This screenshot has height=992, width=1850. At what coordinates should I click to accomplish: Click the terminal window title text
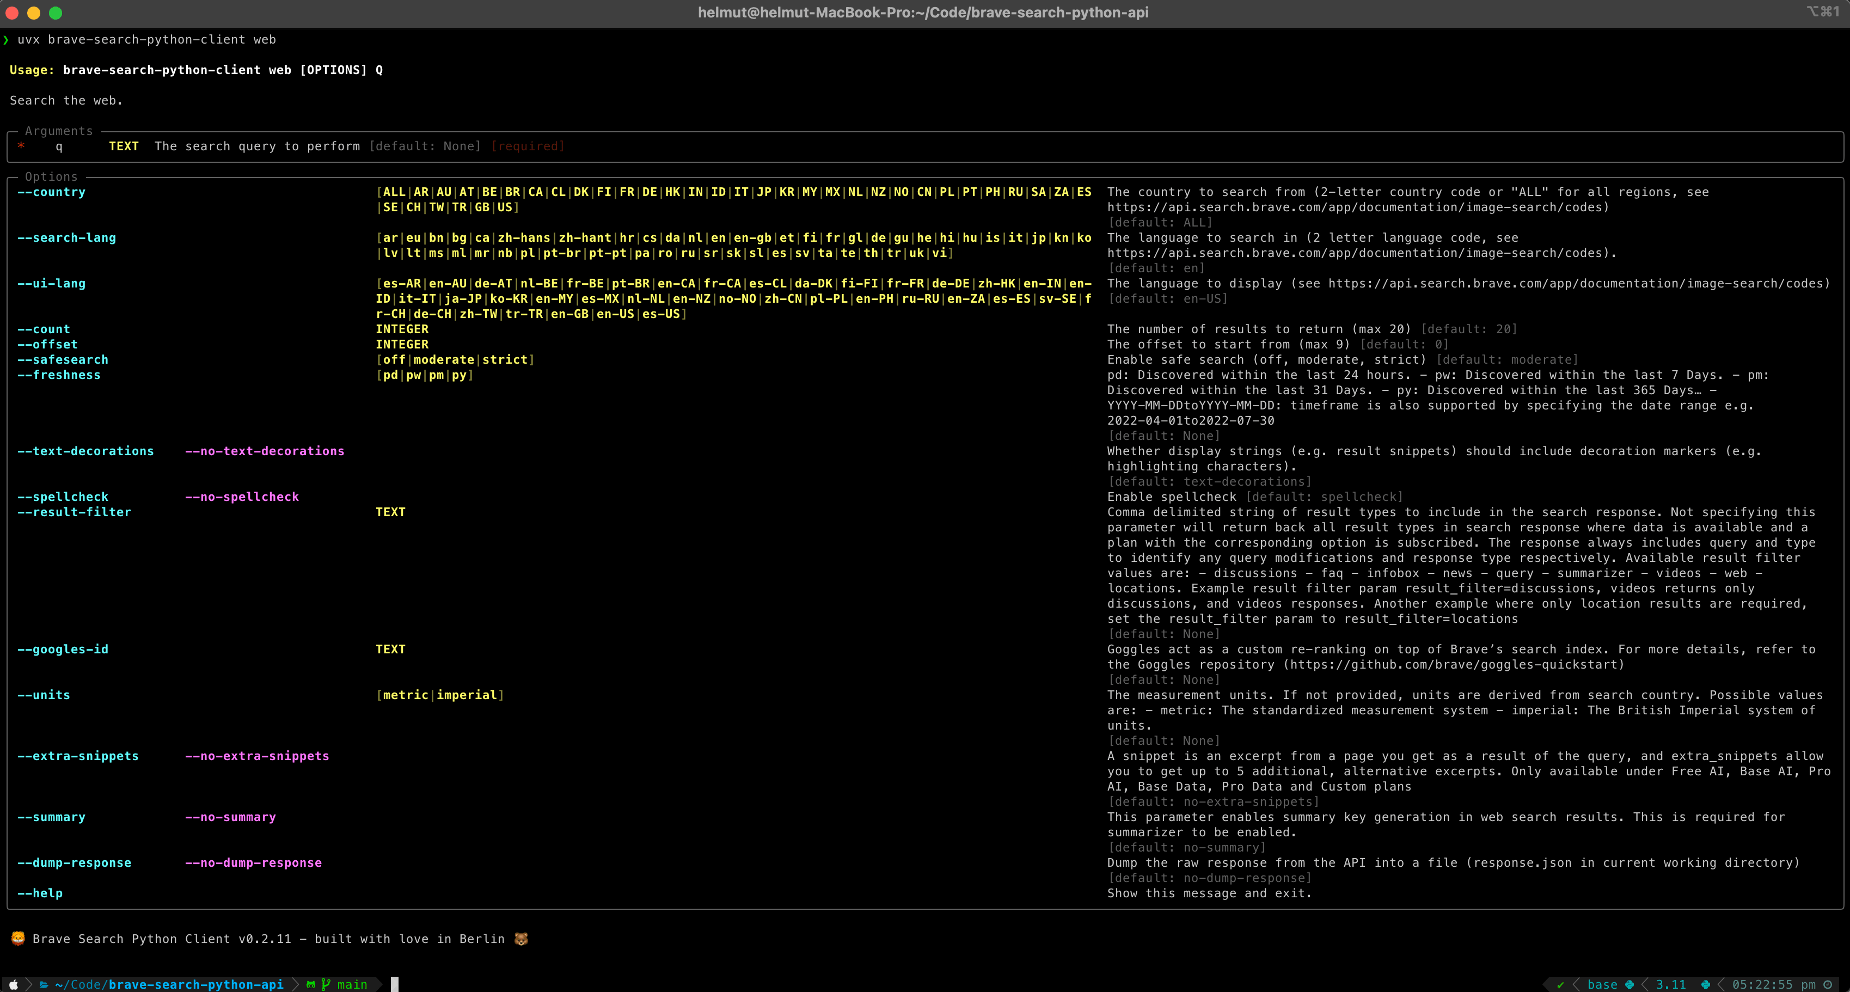point(923,12)
